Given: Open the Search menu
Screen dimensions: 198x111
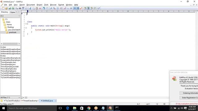Looking at the screenshot, I should (x=22, y=5).
